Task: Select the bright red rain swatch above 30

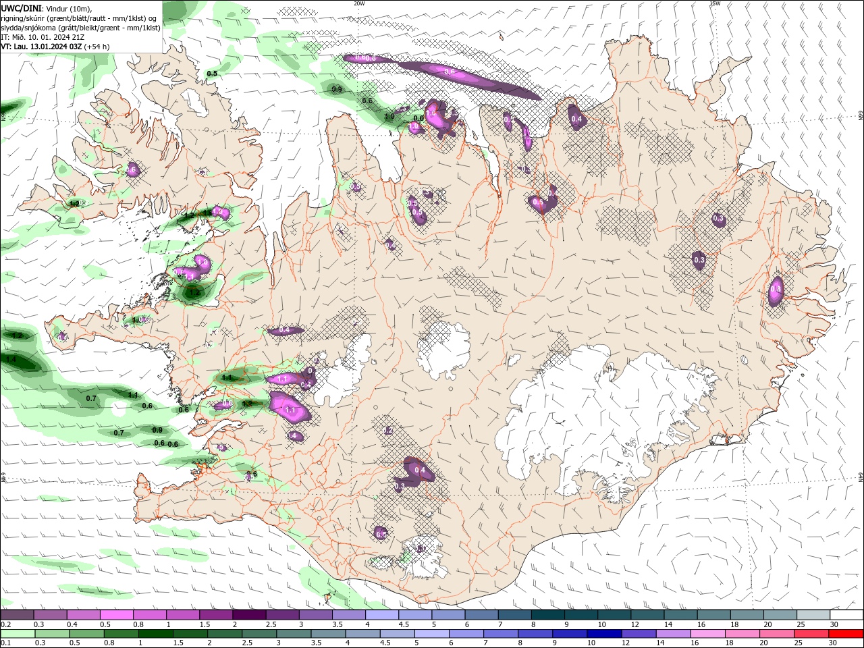Action: pos(846,633)
